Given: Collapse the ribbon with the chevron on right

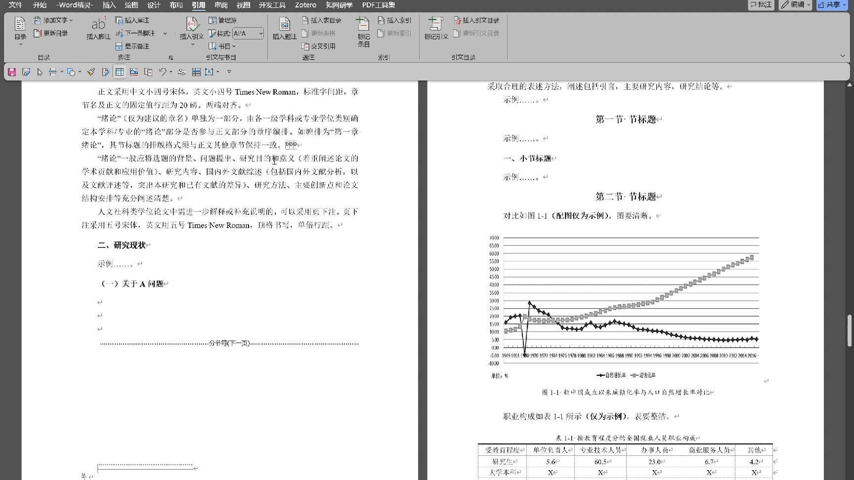Looking at the screenshot, I should pyautogui.click(x=843, y=56).
